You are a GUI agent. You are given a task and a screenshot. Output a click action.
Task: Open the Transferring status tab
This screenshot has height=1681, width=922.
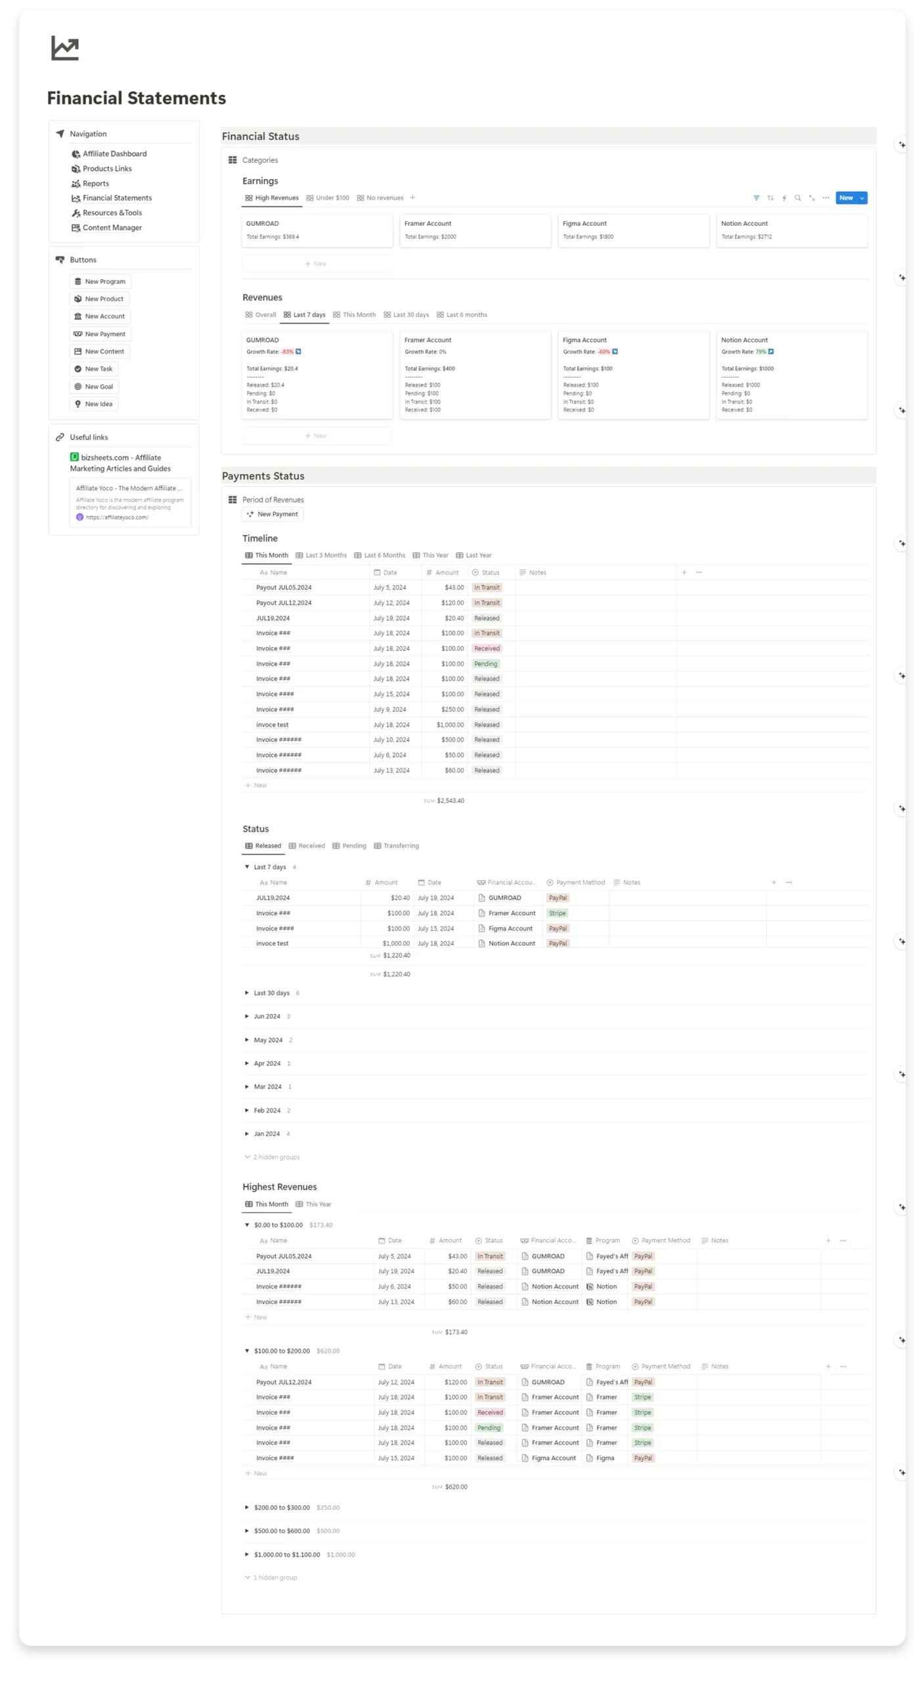click(395, 845)
